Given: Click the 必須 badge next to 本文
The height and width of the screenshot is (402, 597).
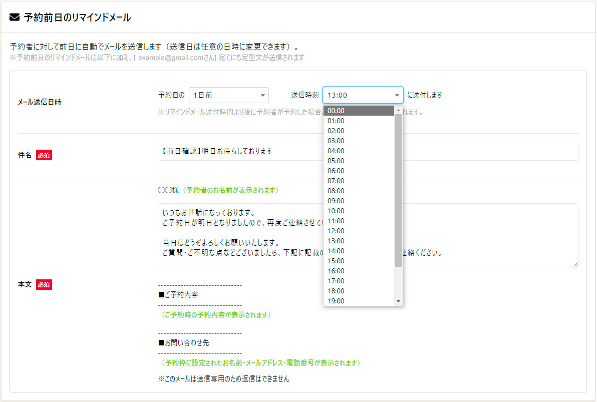Looking at the screenshot, I should 44,284.
